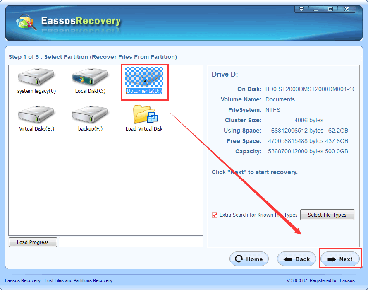This screenshot has height=290, width=368.
Task: Click the Lost Files and Partitions Recovery status text
Action: tap(79, 280)
